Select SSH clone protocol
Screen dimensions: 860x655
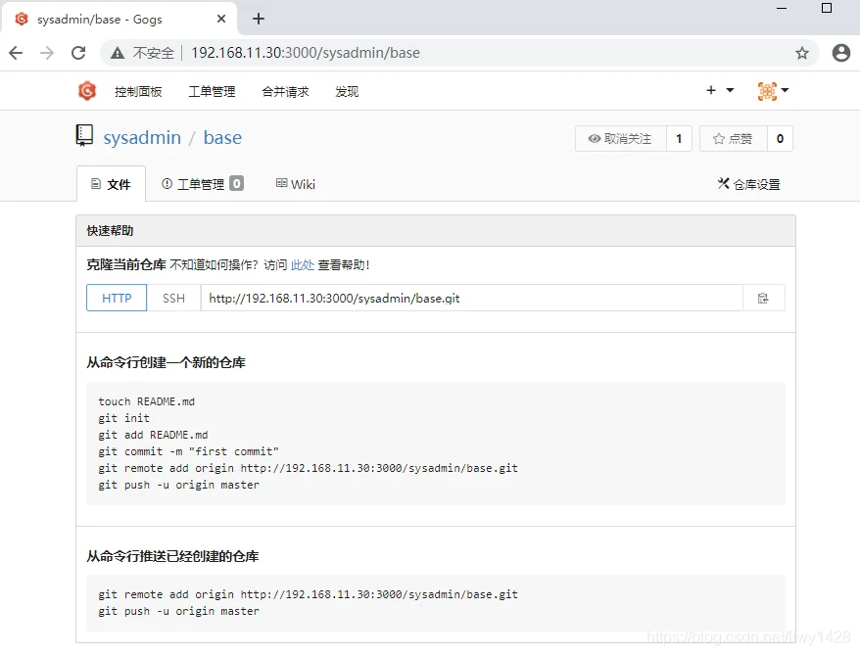[173, 299]
